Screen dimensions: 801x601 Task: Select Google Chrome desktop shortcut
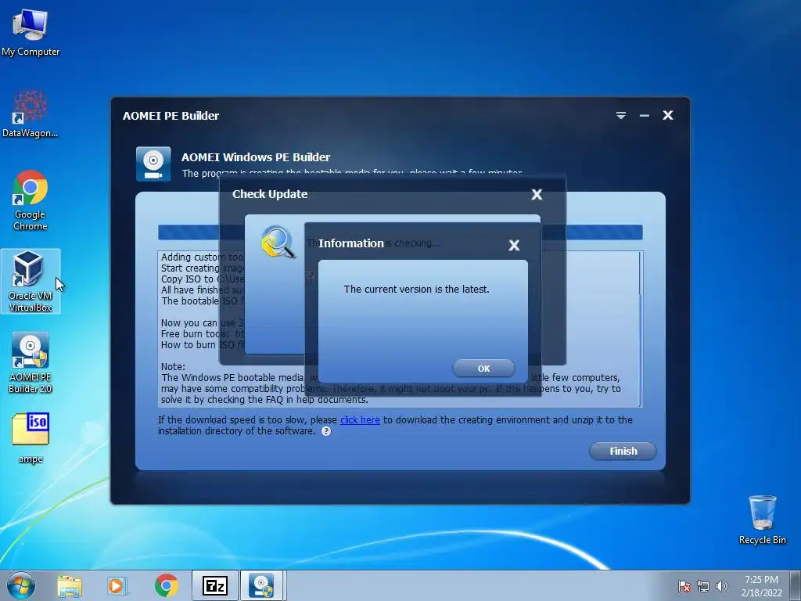pyautogui.click(x=31, y=200)
